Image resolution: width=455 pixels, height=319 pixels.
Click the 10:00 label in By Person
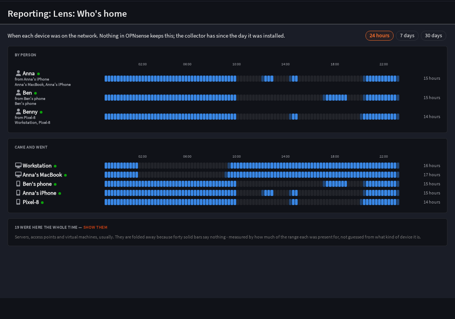(x=237, y=64)
